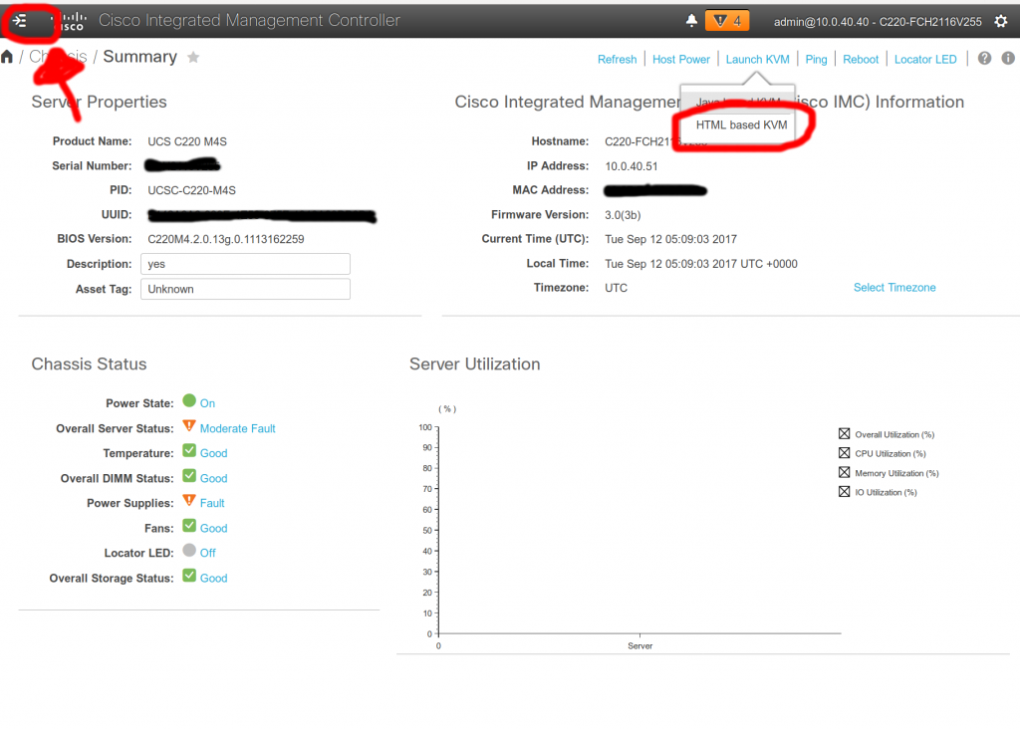Toggle CPU Utilization (%) legend checkbox

click(845, 452)
